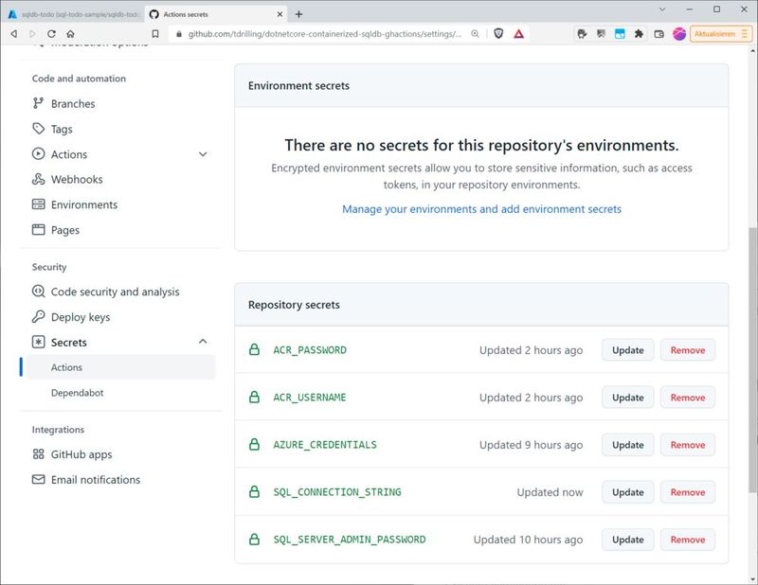The image size is (758, 585).
Task: Open the Brave shields lion icon
Action: (x=498, y=34)
